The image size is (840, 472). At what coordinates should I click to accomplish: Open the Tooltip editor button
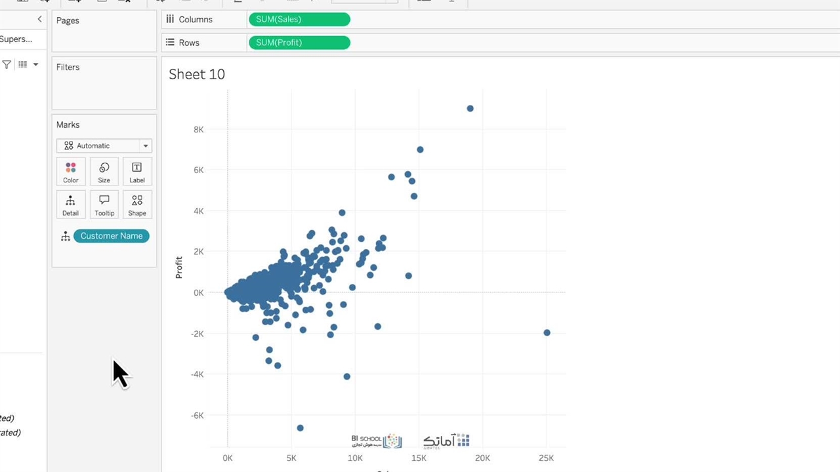tap(104, 205)
